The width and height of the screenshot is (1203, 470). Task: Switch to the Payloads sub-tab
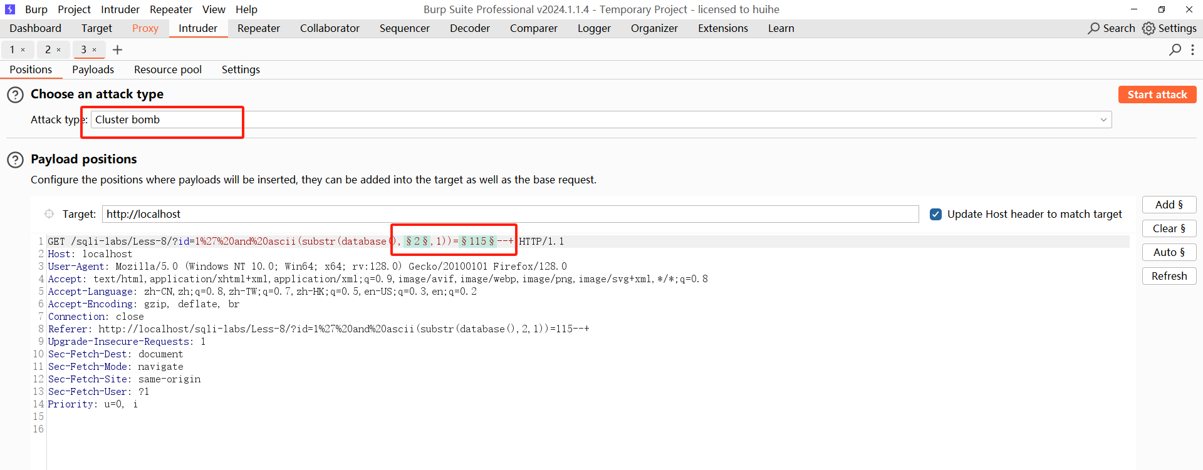(x=93, y=69)
